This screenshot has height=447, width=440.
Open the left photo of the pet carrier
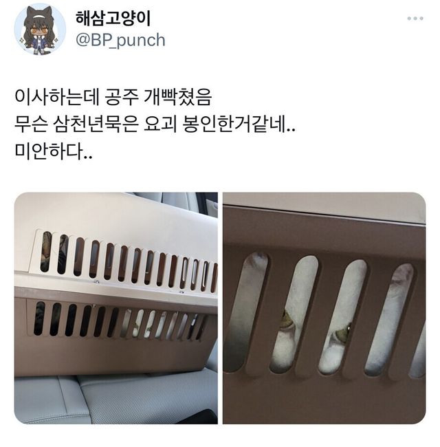click(x=116, y=308)
